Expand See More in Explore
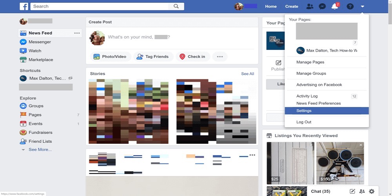This screenshot has height=196, width=392. tap(40, 149)
